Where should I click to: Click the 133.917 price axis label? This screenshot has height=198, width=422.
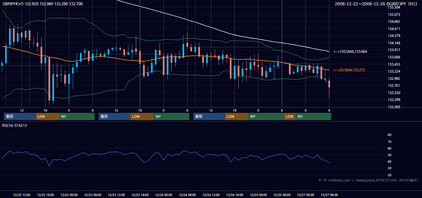coord(394,50)
